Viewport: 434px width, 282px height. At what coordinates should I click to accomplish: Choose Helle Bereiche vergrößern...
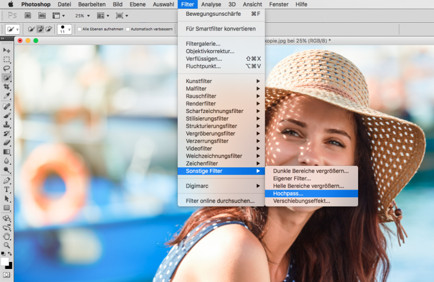pos(311,186)
